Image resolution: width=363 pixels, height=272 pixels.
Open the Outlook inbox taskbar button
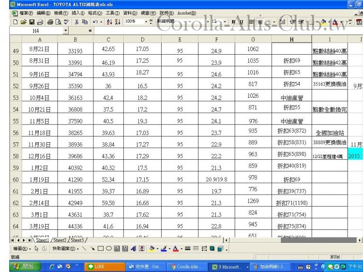pos(146,267)
